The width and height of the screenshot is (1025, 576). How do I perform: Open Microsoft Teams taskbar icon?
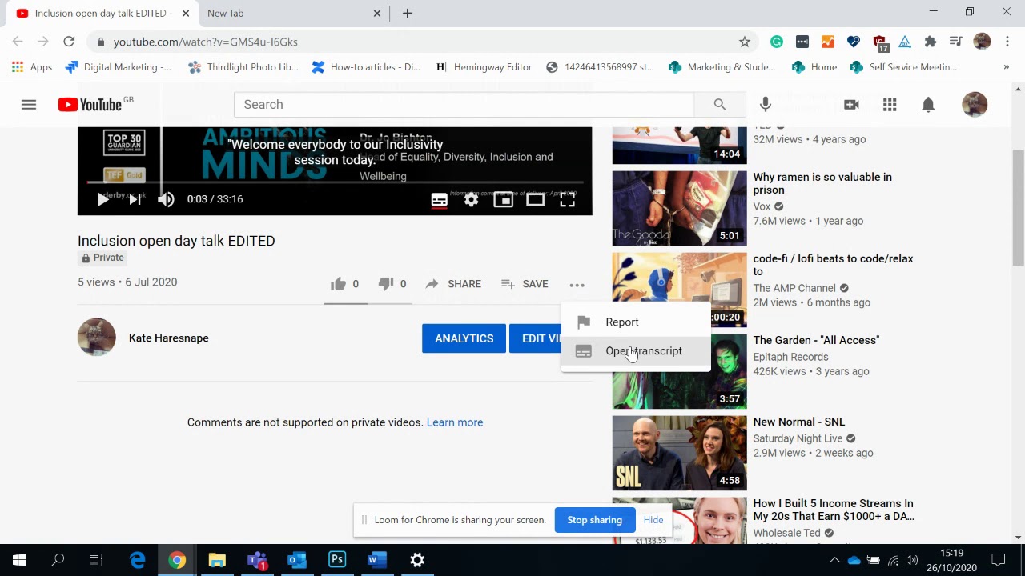coord(257,560)
